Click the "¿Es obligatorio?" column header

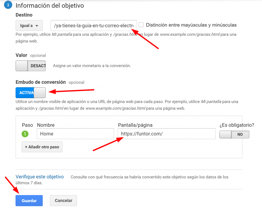237,125
